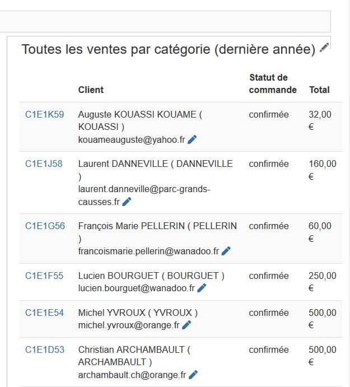350x387 pixels.
Task: Click the Client column header
Action: pos(91,90)
